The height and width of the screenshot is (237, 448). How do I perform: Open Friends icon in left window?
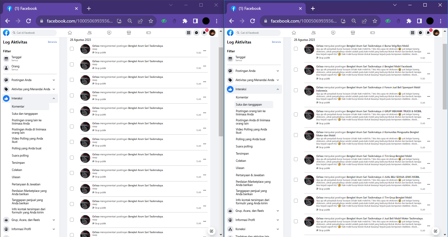90,33
